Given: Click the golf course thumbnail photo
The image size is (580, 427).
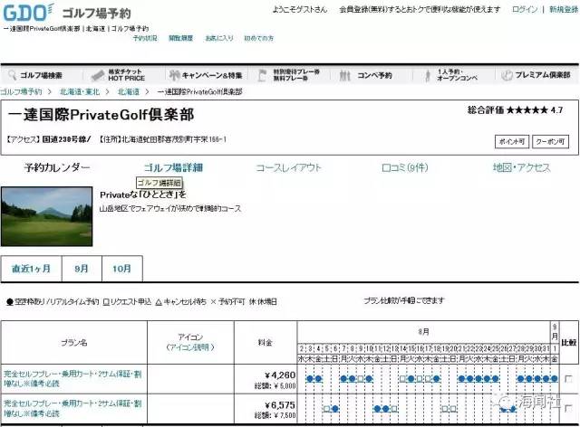Looking at the screenshot, I should [45, 215].
